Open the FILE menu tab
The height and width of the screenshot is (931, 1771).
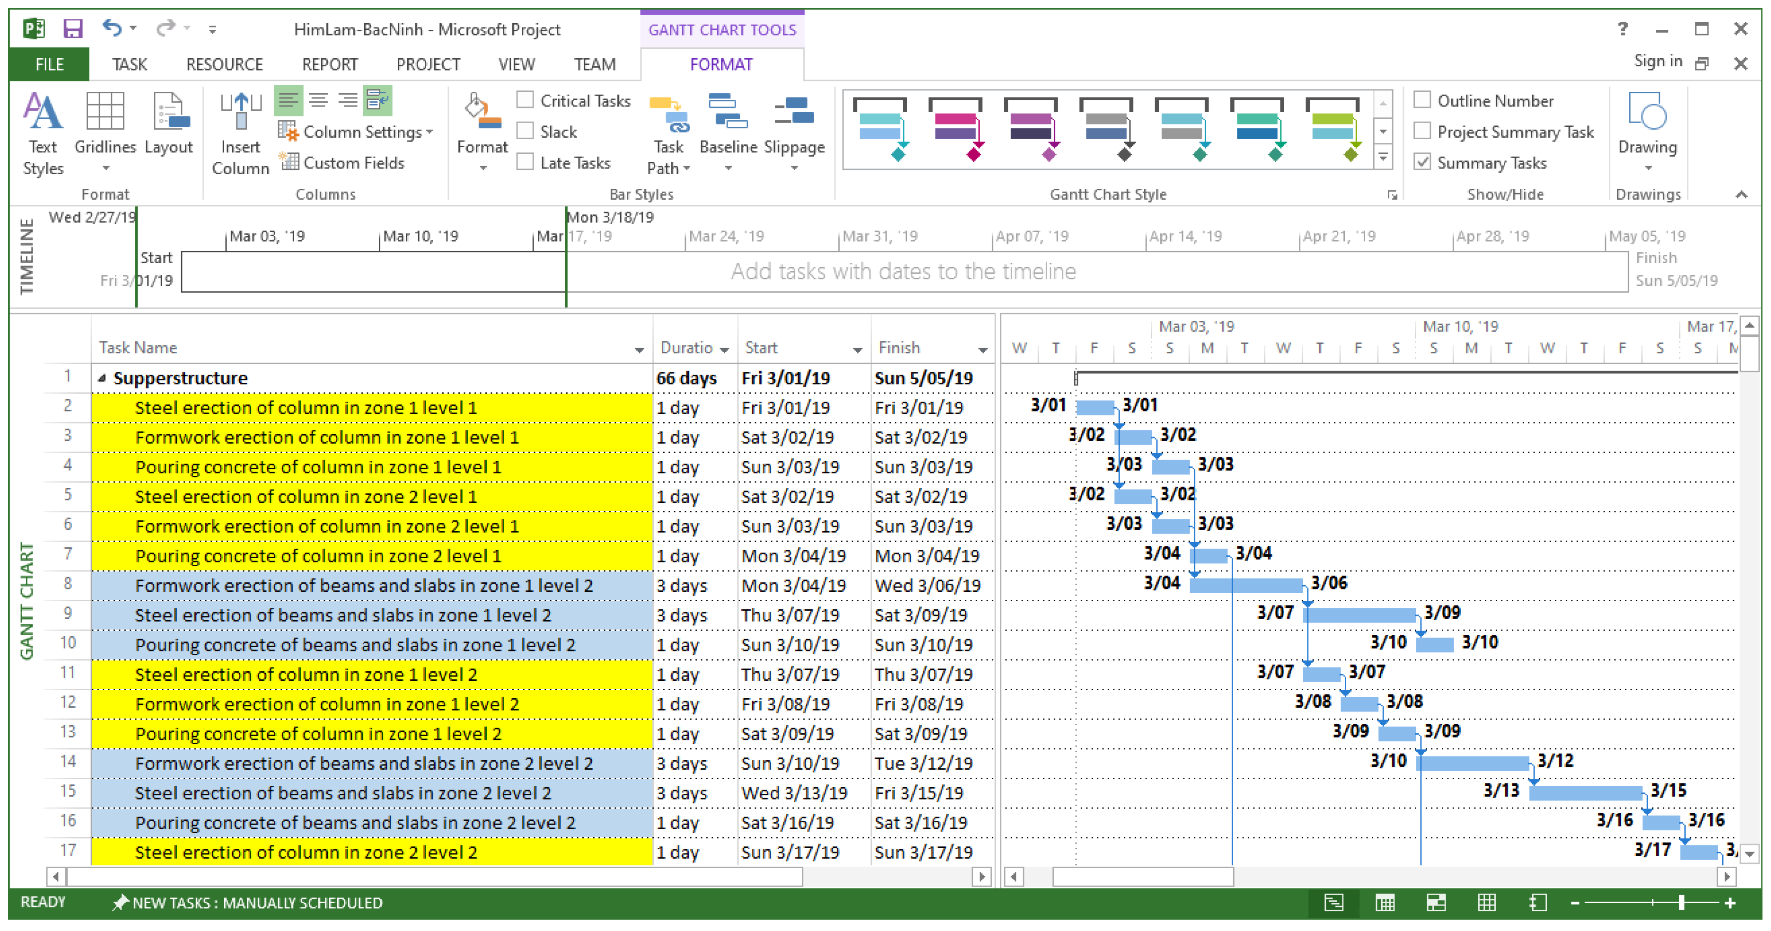click(49, 65)
